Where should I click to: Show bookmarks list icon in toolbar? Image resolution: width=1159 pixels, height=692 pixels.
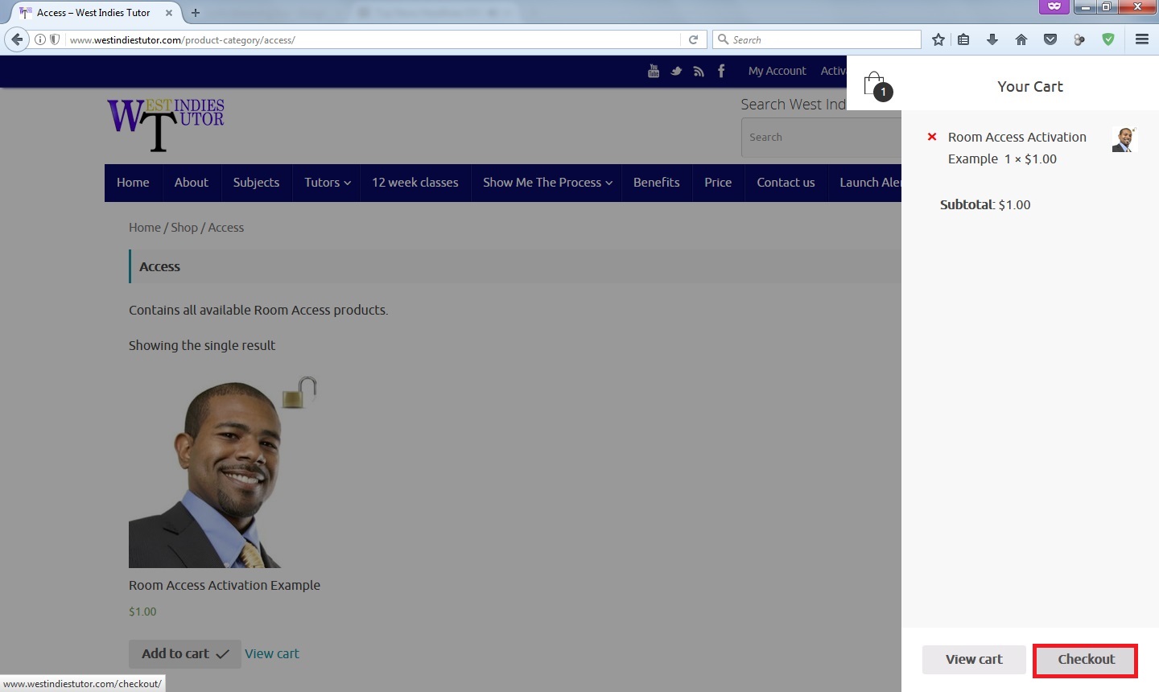point(963,39)
